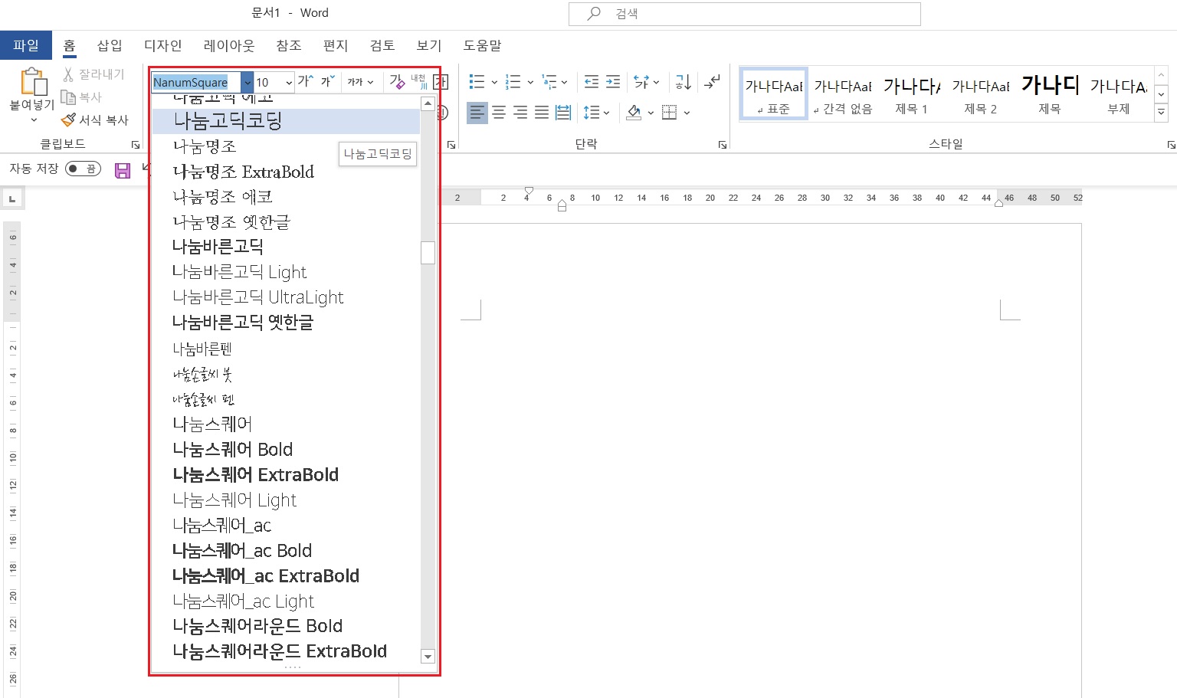
Task: Expand the styles gallery More button
Action: coord(1162,112)
